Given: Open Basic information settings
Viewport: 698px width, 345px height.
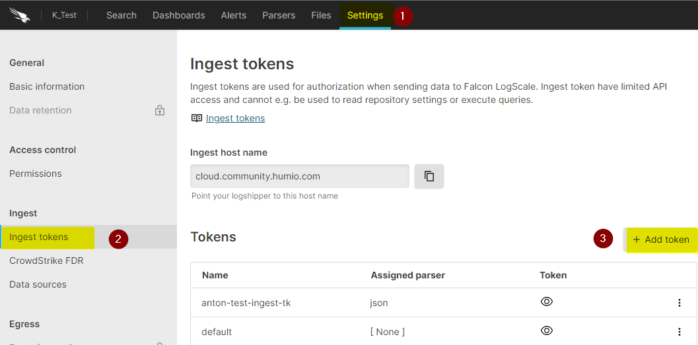Looking at the screenshot, I should 47,86.
